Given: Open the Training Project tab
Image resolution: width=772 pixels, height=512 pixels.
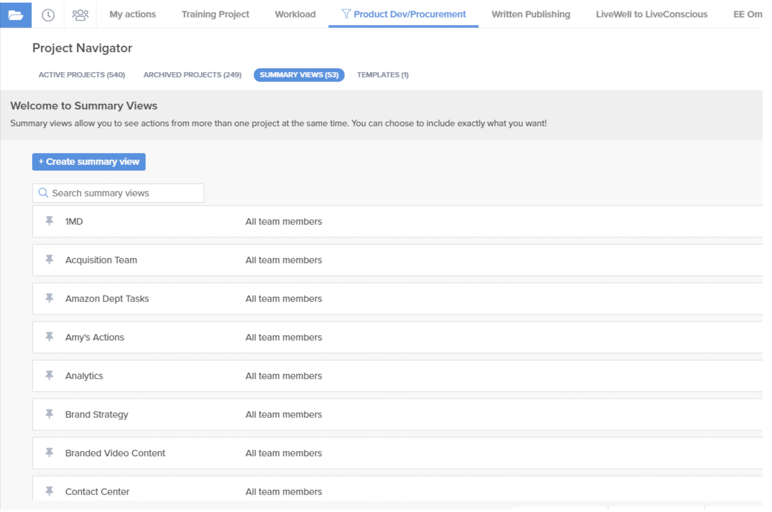Looking at the screenshot, I should 215,14.
